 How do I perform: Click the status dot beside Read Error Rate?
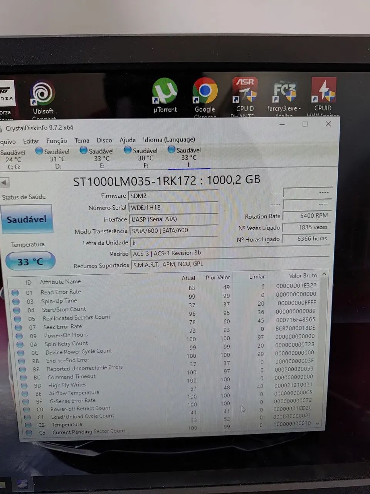(x=15, y=293)
